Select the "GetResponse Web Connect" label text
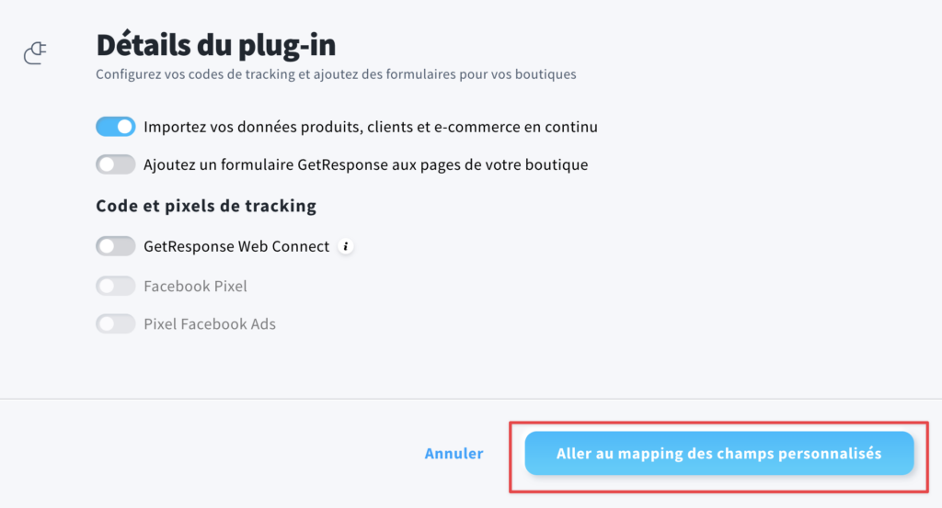Image resolution: width=942 pixels, height=508 pixels. [x=236, y=246]
